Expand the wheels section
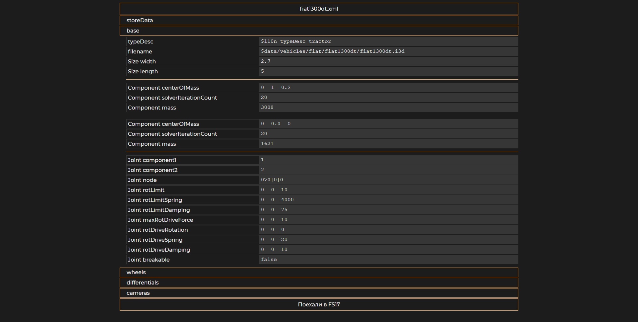 319,272
